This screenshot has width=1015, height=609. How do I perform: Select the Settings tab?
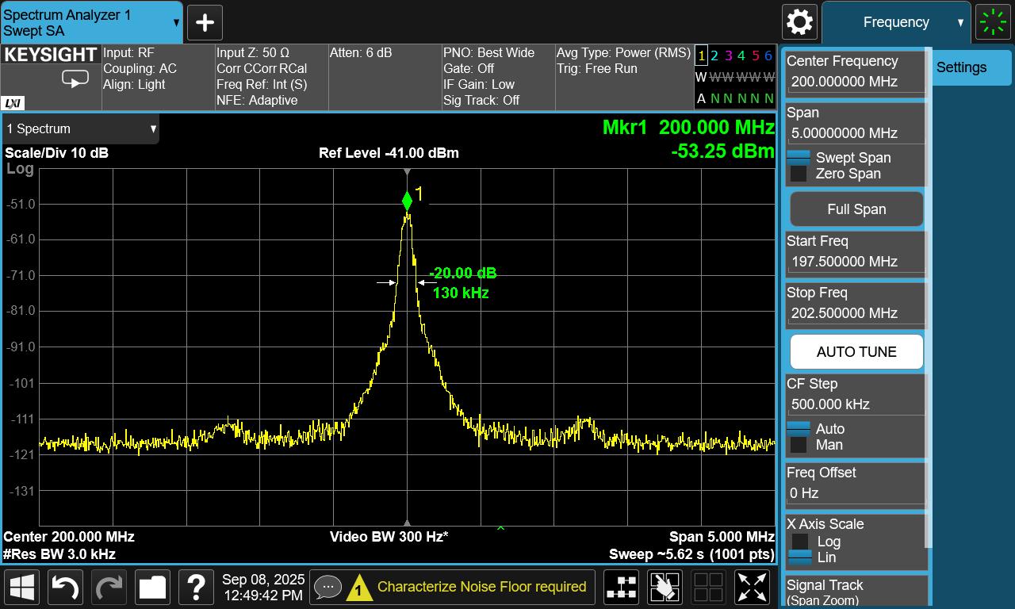coord(961,67)
